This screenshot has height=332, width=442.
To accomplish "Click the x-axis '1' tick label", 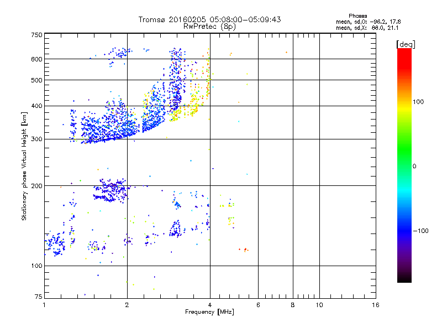I will click(44, 305).
